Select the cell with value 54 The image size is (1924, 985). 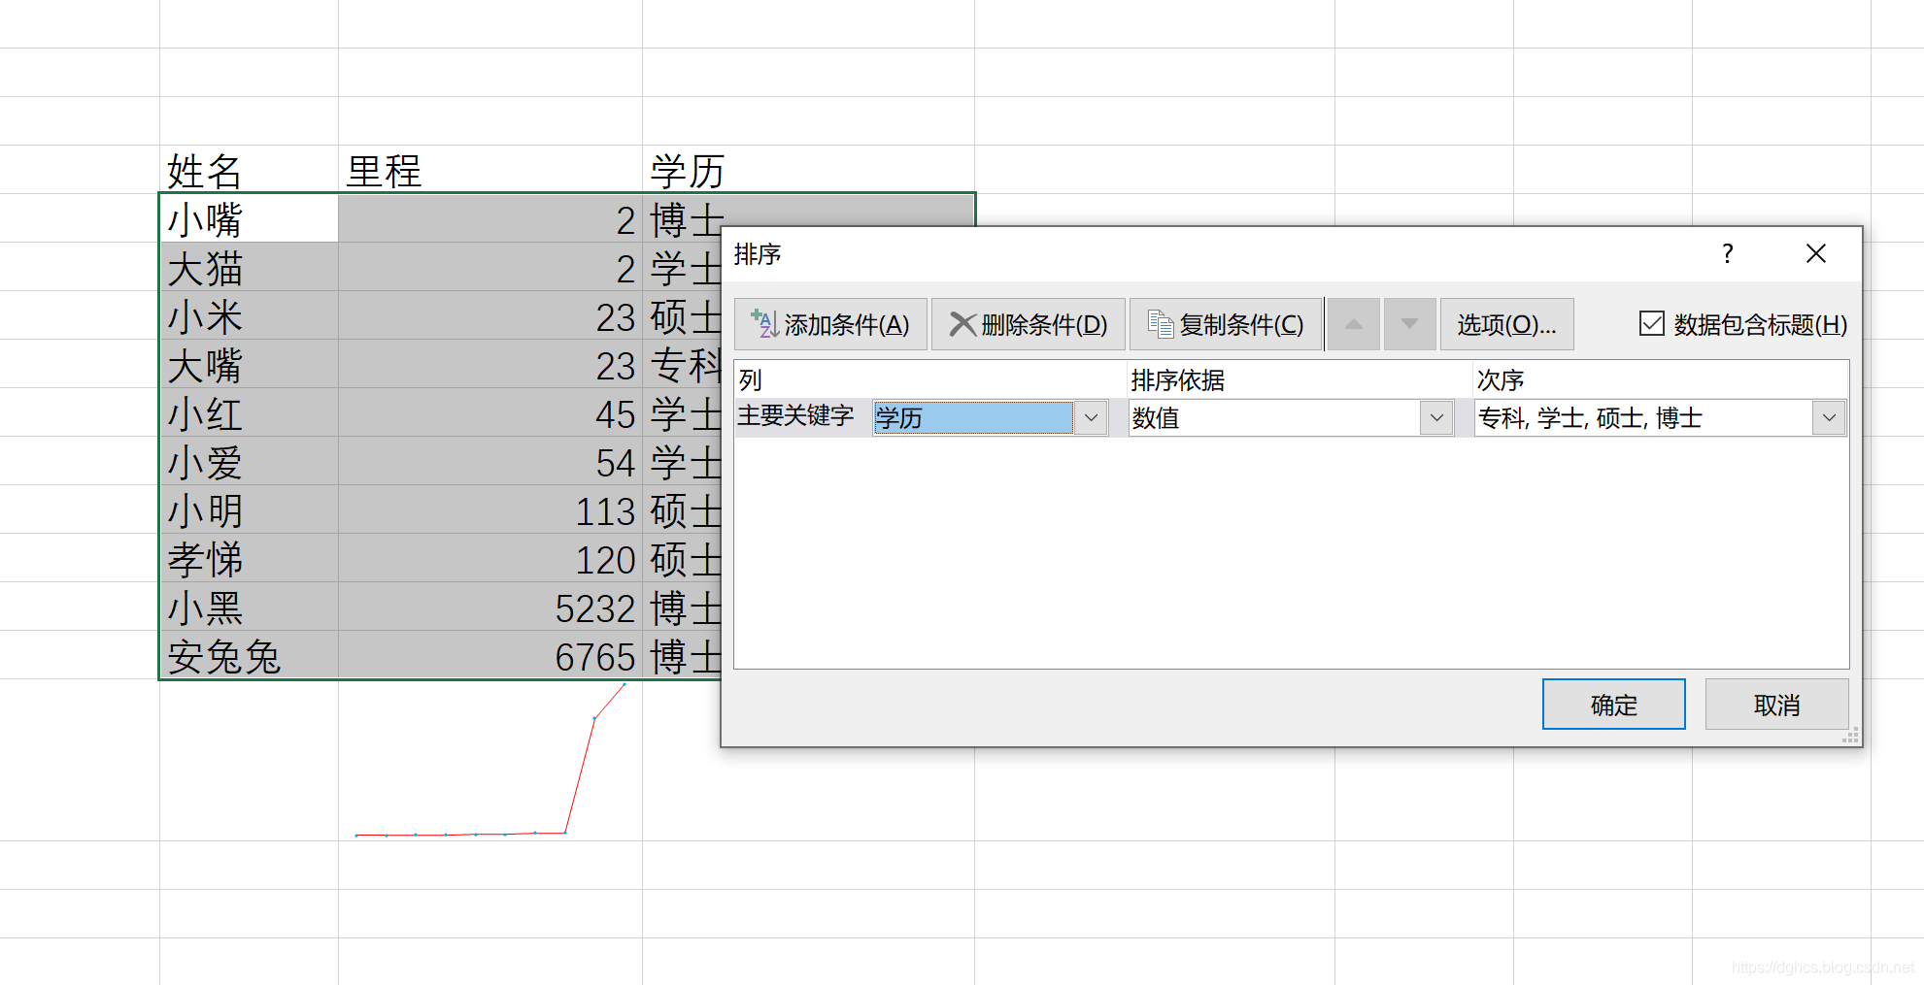pyautogui.click(x=489, y=461)
